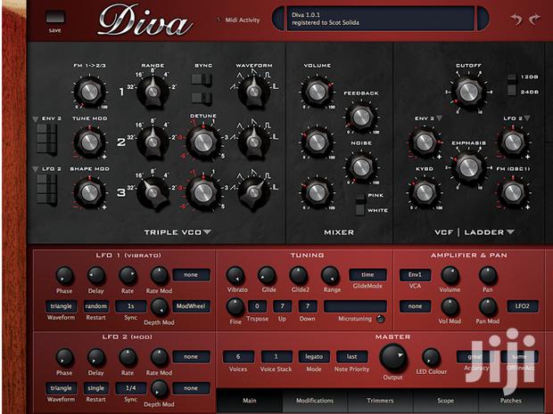The height and width of the screenshot is (414, 553).
Task: Toggle the 12dB/24dB filter slope switch
Action: (x=511, y=85)
